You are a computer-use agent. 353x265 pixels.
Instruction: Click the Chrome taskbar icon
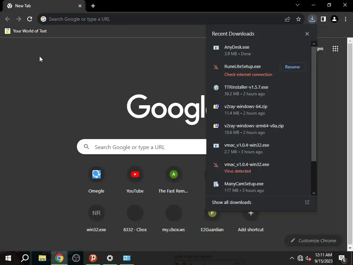point(59,258)
